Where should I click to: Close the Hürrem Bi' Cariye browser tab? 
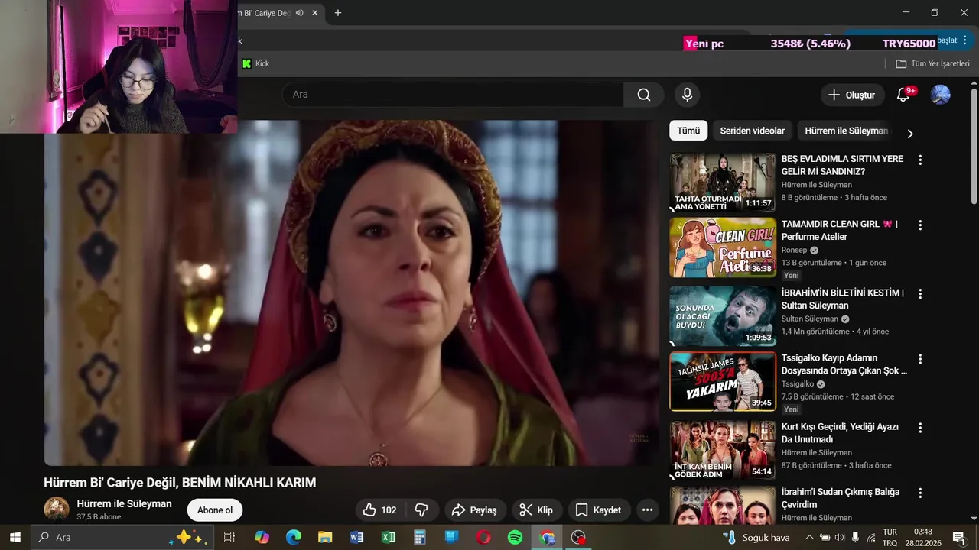(315, 13)
